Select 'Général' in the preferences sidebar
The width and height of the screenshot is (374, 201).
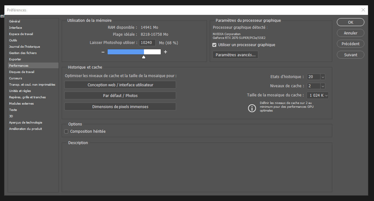[x=15, y=21]
